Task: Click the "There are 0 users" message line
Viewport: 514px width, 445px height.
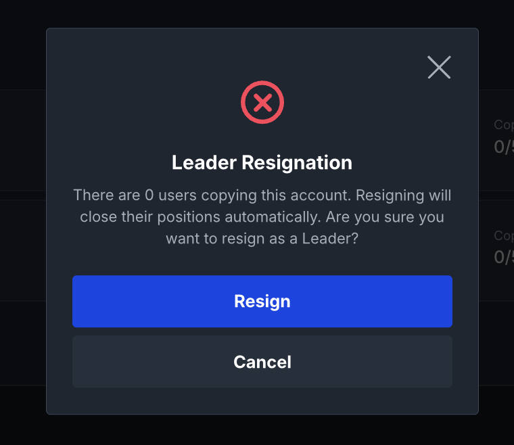Action: click(262, 195)
